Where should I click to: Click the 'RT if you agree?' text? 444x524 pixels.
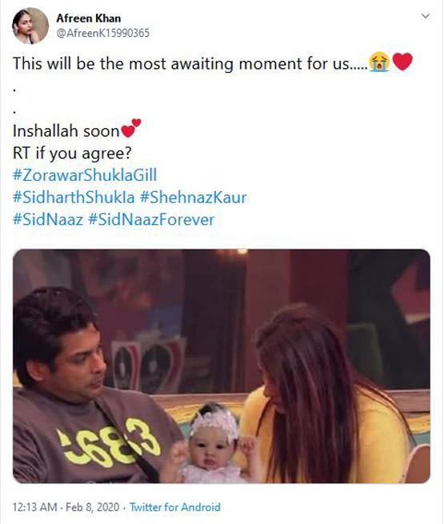click(x=72, y=154)
